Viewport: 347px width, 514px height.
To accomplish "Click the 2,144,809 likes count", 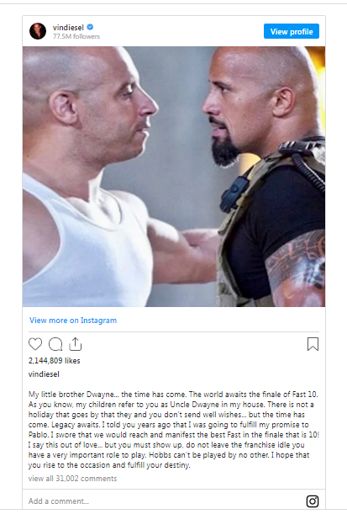I will (x=55, y=361).
